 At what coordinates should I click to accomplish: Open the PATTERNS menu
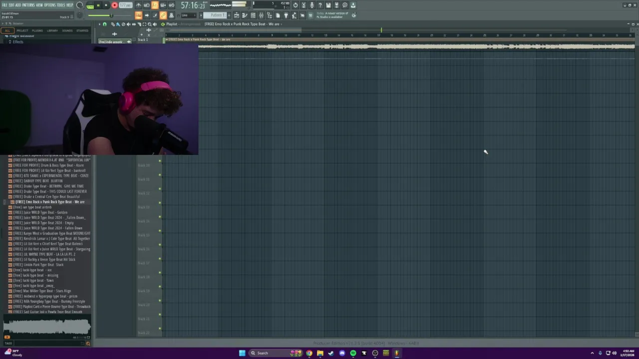(28, 5)
